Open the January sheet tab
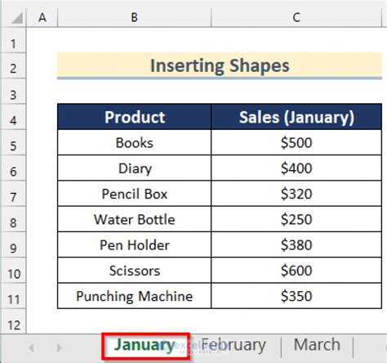 [145, 346]
